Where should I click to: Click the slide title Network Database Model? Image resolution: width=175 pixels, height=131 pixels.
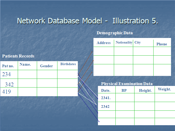(x=87, y=21)
